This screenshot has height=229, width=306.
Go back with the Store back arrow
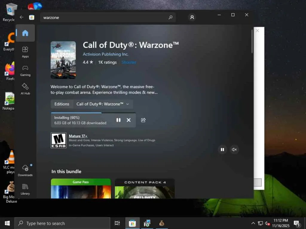22,17
